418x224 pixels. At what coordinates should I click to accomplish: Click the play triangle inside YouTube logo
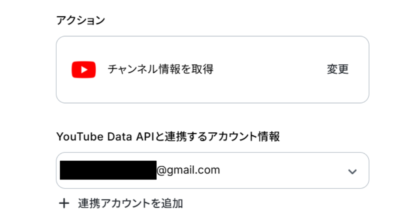[x=84, y=69]
